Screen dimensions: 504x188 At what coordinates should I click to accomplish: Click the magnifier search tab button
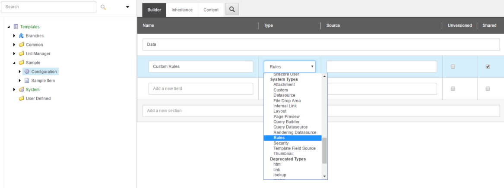point(232,9)
